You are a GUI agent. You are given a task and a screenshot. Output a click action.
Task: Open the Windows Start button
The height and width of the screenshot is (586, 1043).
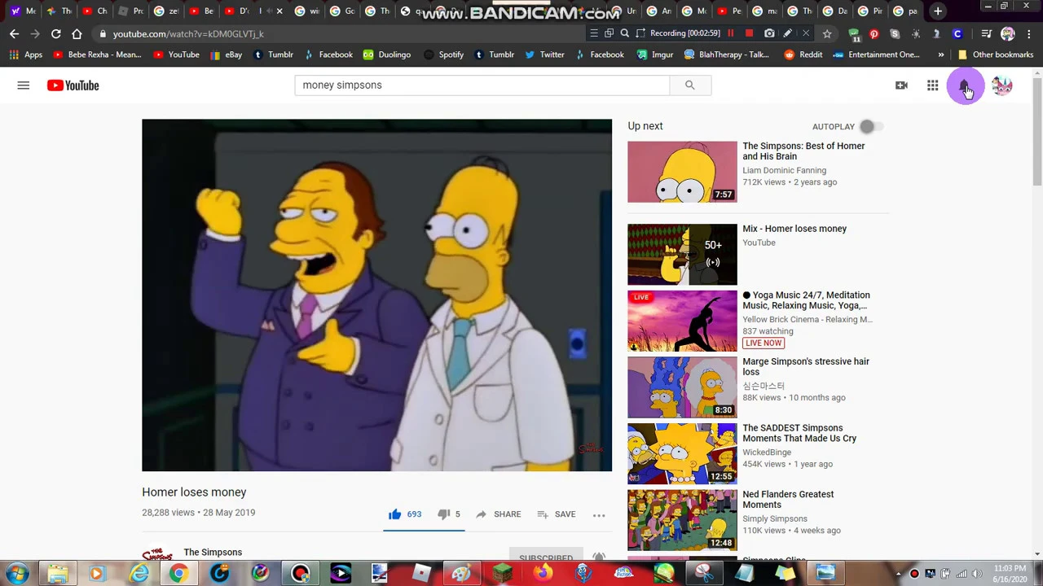pyautogui.click(x=17, y=574)
